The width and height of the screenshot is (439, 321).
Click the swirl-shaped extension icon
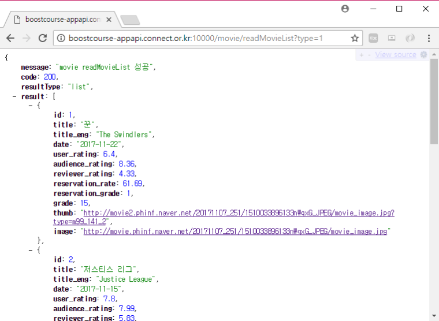[x=410, y=38]
